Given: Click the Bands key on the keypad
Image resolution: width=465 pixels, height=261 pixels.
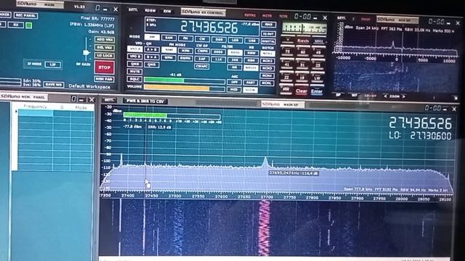Looking at the screenshot, I should [x=303, y=41].
